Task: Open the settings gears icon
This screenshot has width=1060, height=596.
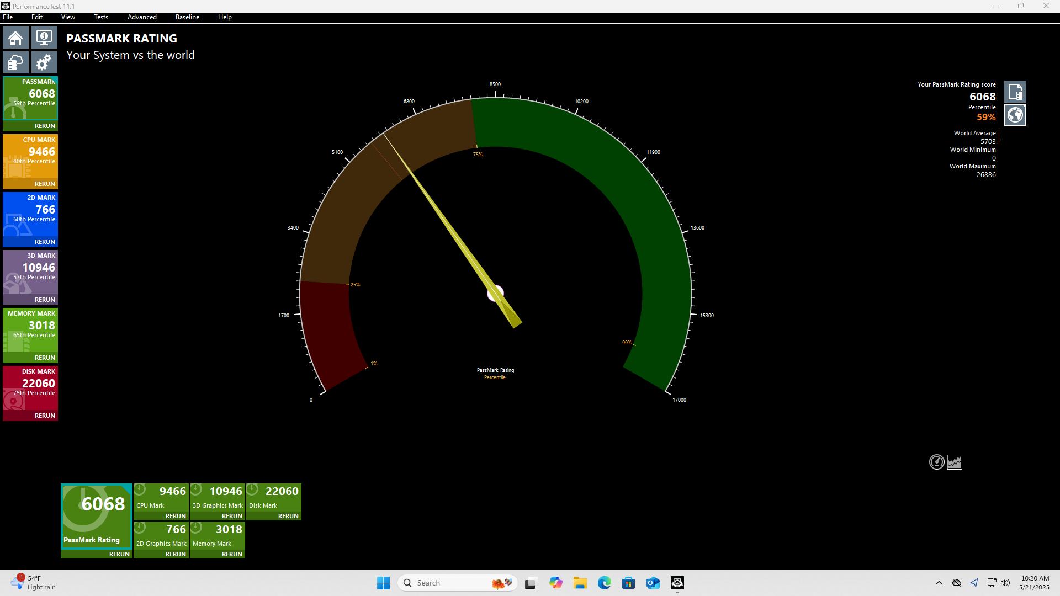Action: coord(44,62)
